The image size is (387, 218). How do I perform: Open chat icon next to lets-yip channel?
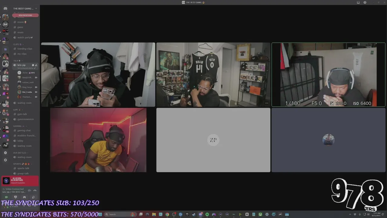pyautogui.click(x=33, y=65)
